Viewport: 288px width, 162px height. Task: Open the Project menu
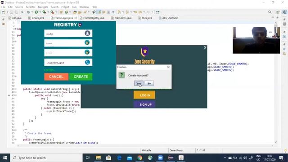tap(65, 7)
